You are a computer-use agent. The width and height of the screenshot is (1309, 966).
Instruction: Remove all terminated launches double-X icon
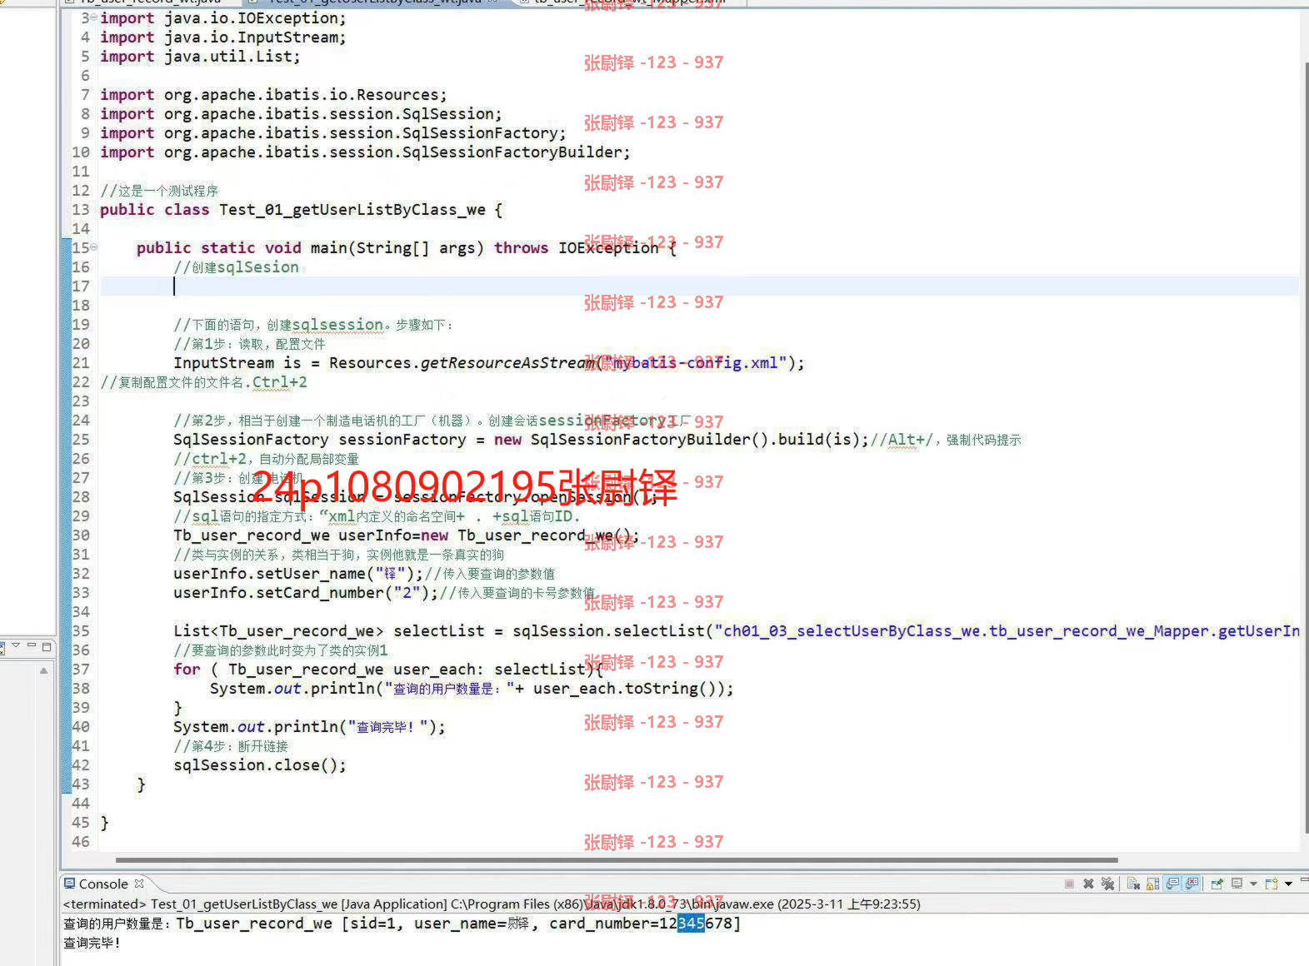(x=1107, y=884)
